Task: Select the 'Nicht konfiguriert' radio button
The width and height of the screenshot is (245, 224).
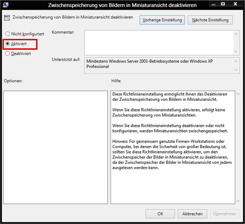Action: pyautogui.click(x=7, y=34)
